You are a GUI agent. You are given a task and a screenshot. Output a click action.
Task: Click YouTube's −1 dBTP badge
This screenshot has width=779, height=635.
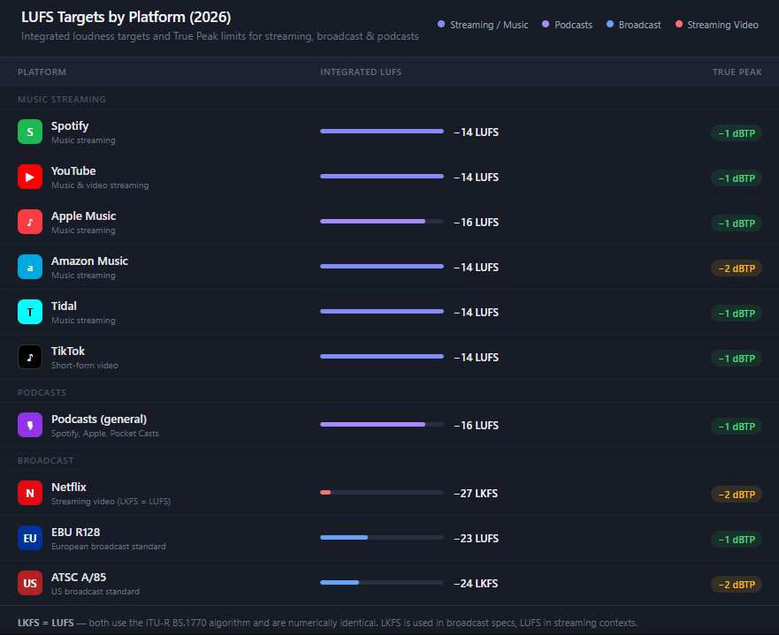tap(737, 178)
